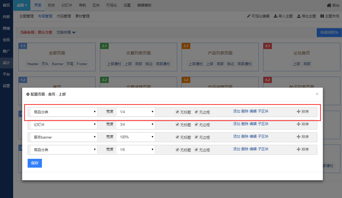Viewport: 342px width, 198px height.
Task: Select 素材管理 in the sub menu
Action: (82, 16)
